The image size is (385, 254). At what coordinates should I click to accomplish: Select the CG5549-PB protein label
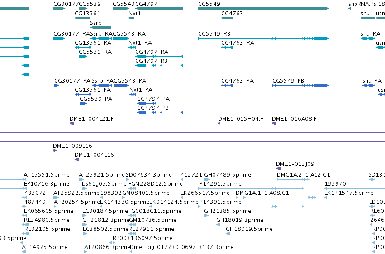pos(288,80)
